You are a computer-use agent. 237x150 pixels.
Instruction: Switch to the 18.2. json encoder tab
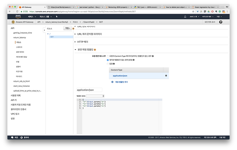[x=147, y=7]
